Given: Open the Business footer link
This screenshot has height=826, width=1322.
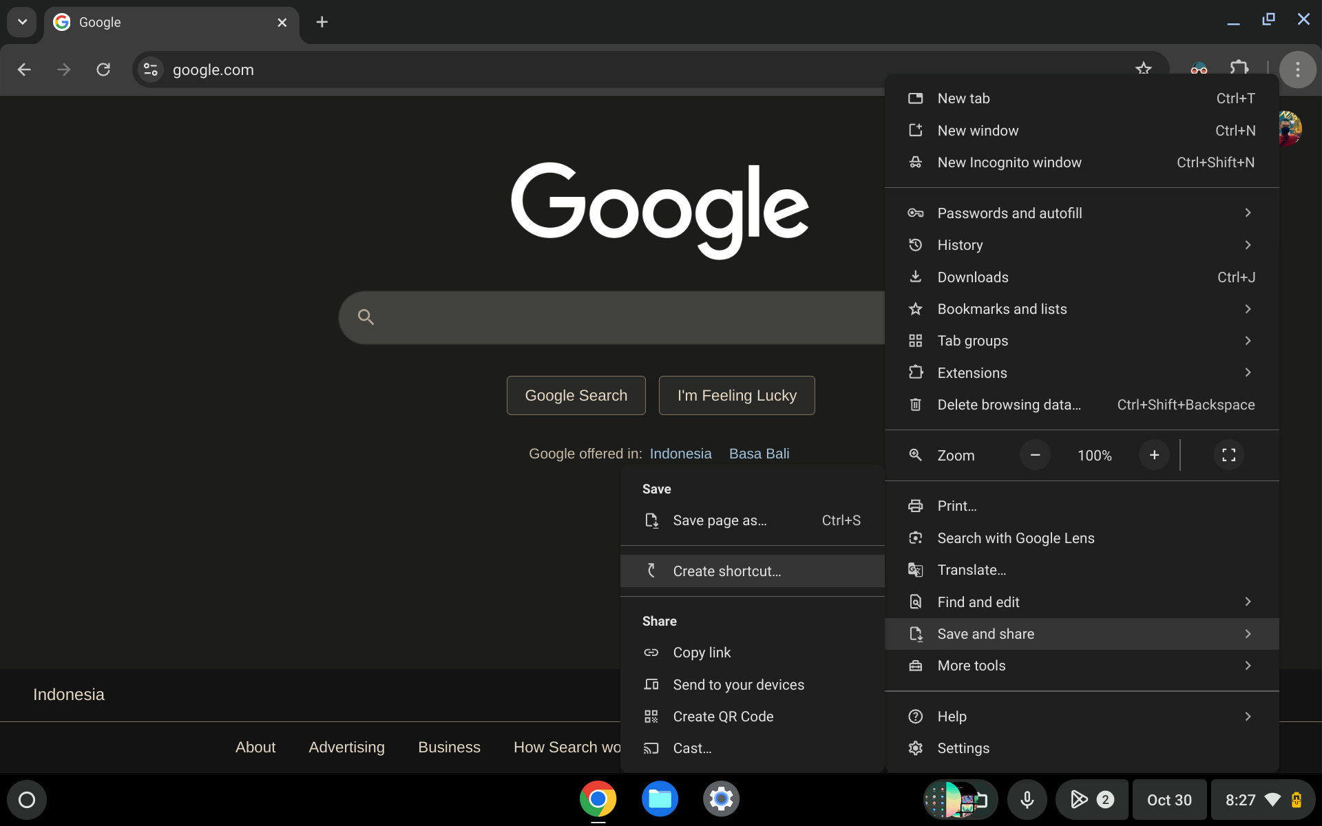Looking at the screenshot, I should [449, 748].
